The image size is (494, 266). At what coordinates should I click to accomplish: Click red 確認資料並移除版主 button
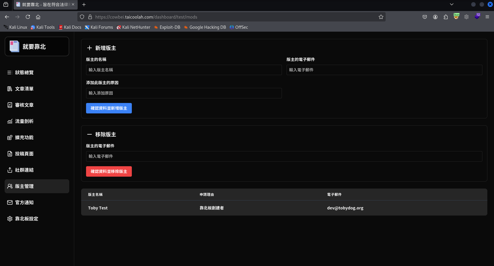109,171
